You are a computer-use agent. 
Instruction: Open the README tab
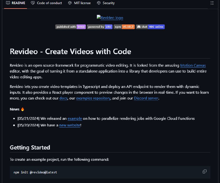[x=16, y=3]
